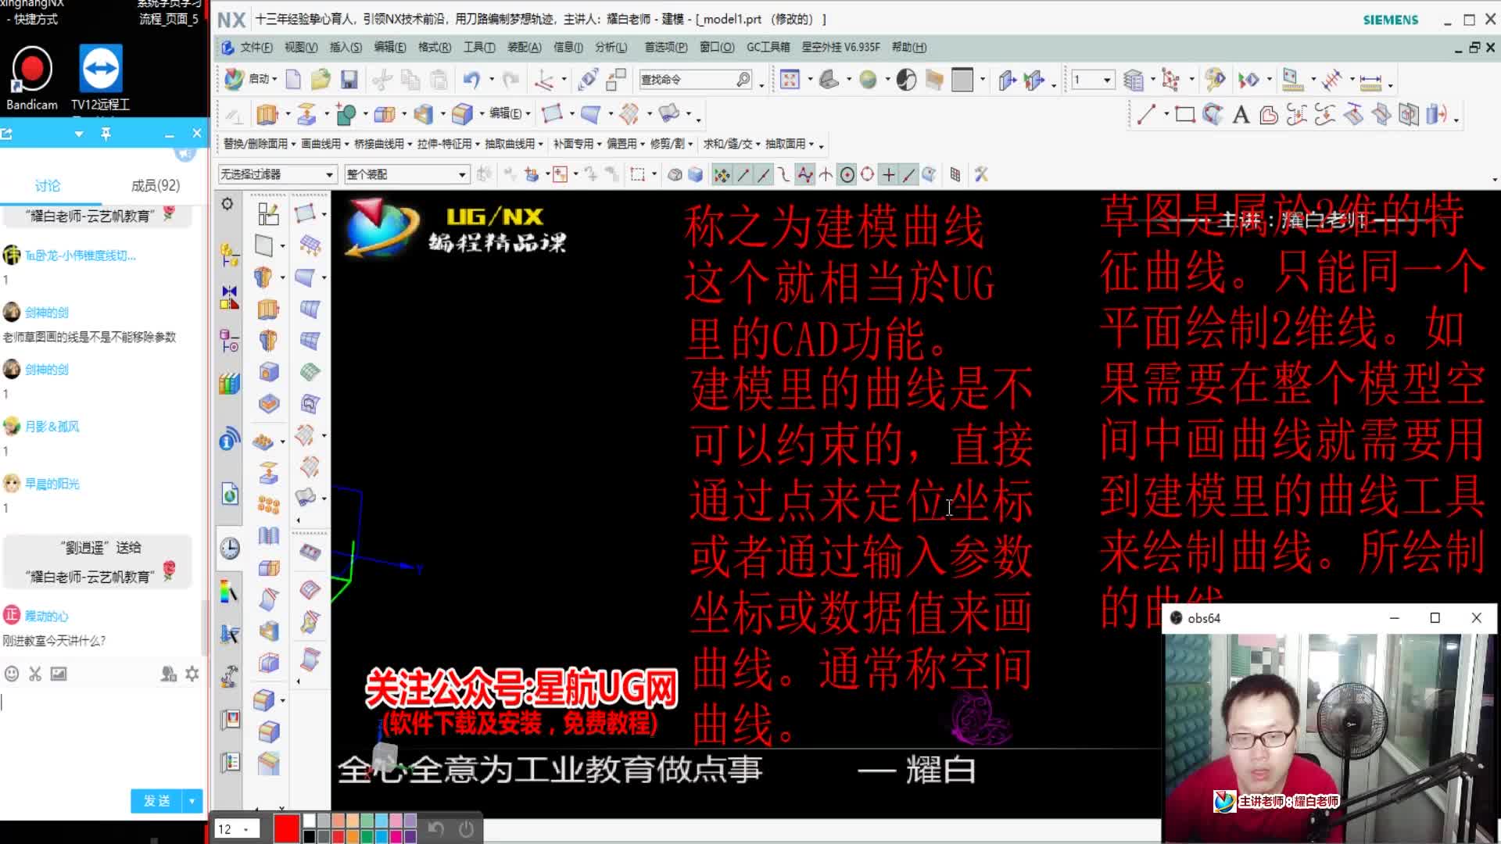
Task: Expand the 替换/删除面用 dropdown
Action: coord(260,144)
